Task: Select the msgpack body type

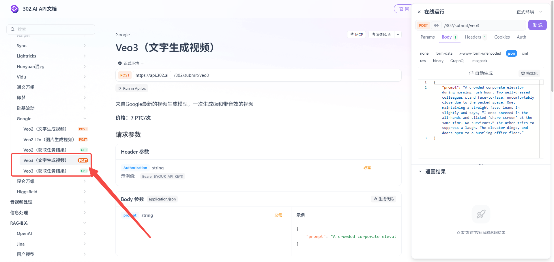Action: [480, 61]
